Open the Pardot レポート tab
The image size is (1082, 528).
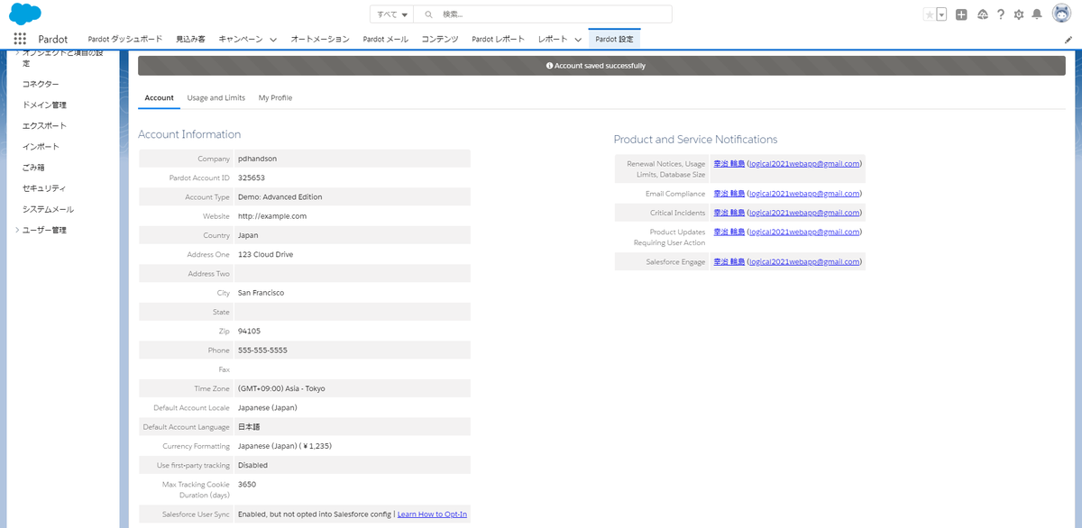coord(498,39)
